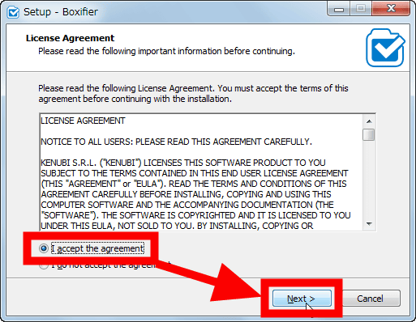The width and height of the screenshot is (416, 322).
Task: Click the 'LICENSE AGREEMENT' heading line in text box
Action: tap(83, 121)
